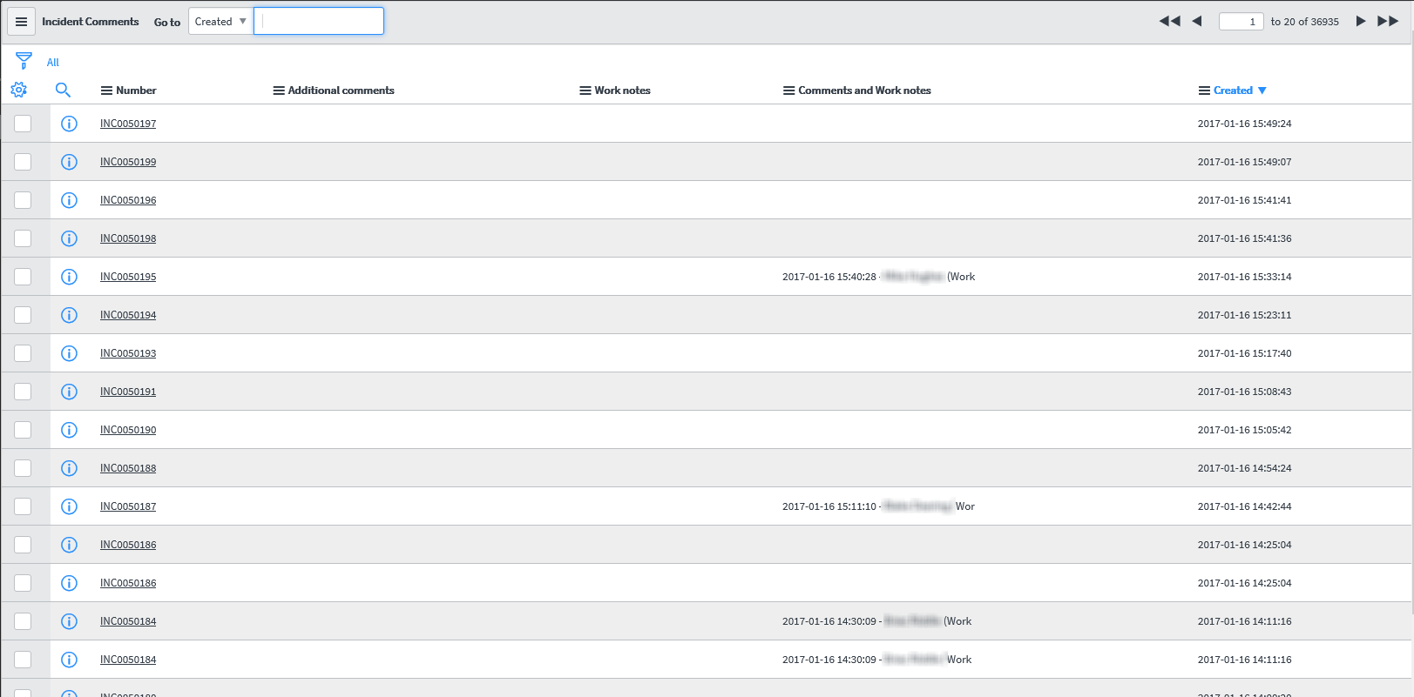Screen dimensions: 1414x697
Task: Open the Additional comments column menu
Action: coord(279,90)
